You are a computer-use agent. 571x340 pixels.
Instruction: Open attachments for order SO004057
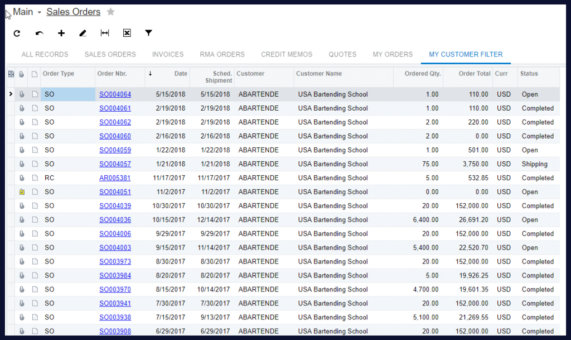(x=22, y=164)
